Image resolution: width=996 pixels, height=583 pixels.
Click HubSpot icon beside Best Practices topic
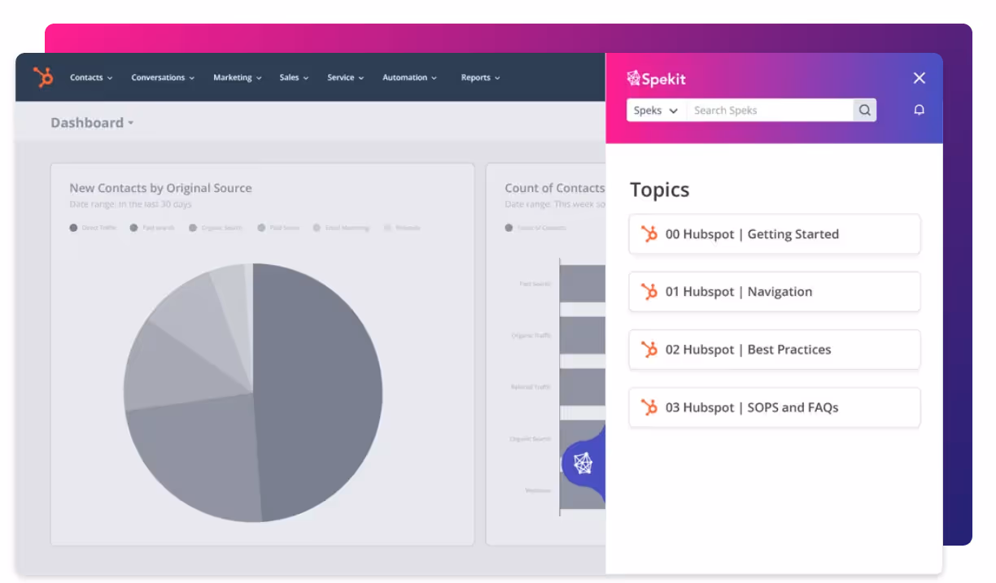tap(649, 350)
